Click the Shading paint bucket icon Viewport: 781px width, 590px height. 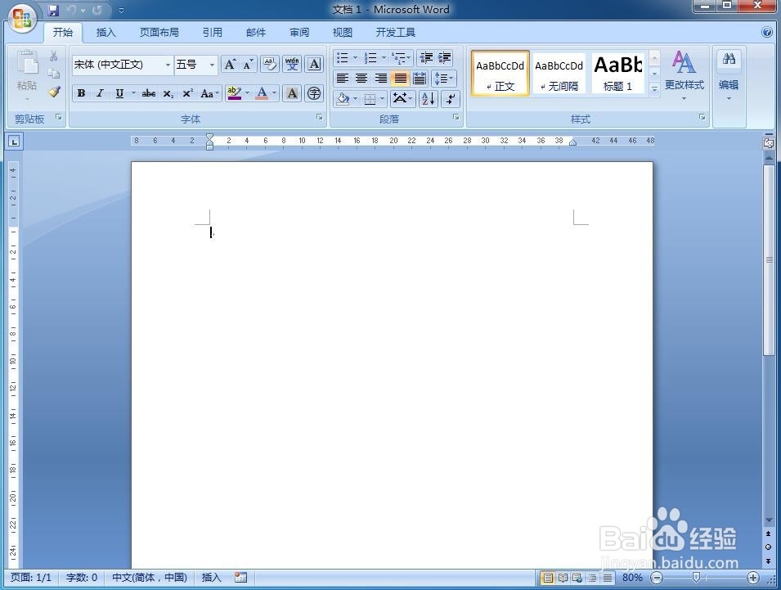(343, 99)
